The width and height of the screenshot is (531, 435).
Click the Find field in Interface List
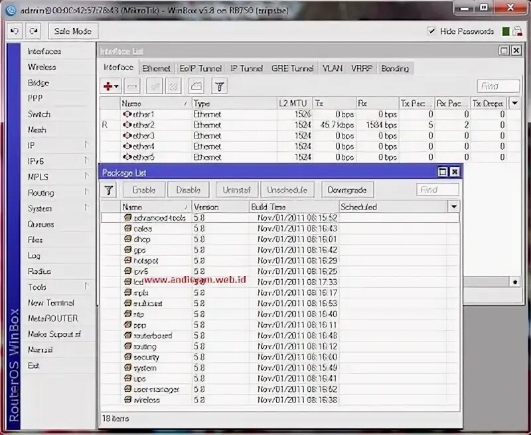tap(498, 86)
